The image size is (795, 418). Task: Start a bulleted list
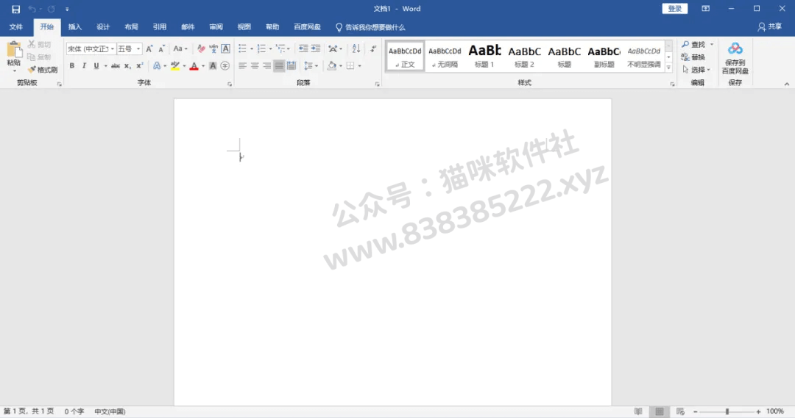pos(242,49)
